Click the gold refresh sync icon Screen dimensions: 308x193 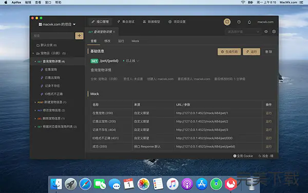tap(227, 22)
